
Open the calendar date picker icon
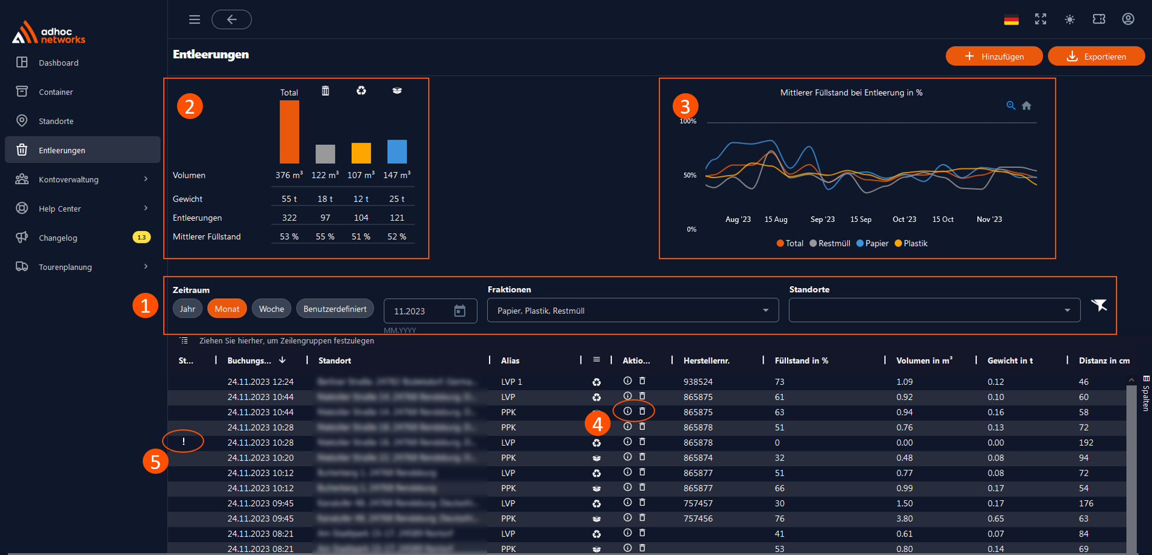459,310
